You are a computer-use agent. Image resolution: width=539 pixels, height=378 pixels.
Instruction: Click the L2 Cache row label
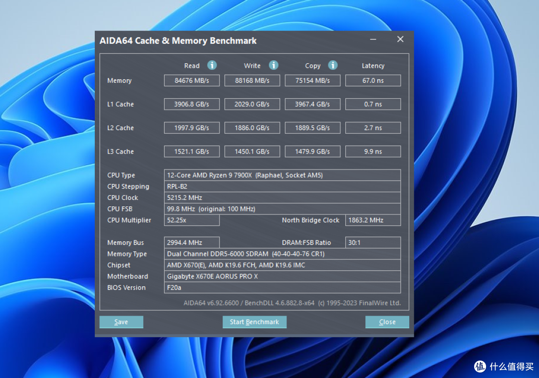(120, 128)
